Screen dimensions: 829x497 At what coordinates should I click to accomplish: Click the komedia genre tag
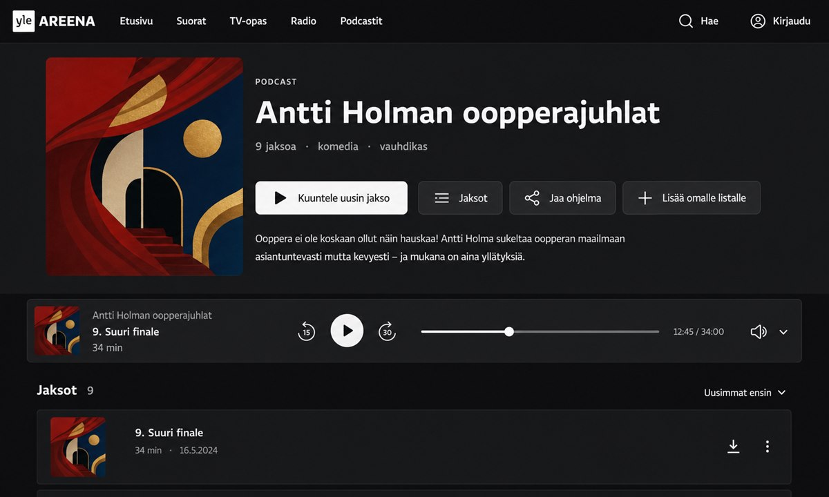click(x=338, y=146)
